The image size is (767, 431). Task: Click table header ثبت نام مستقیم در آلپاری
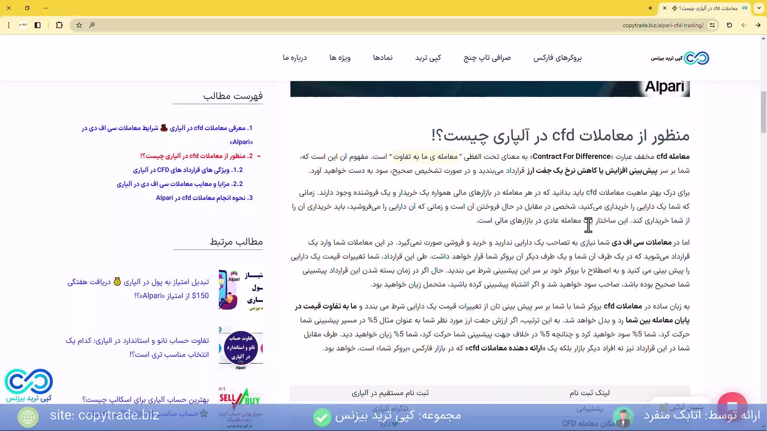[x=390, y=393]
